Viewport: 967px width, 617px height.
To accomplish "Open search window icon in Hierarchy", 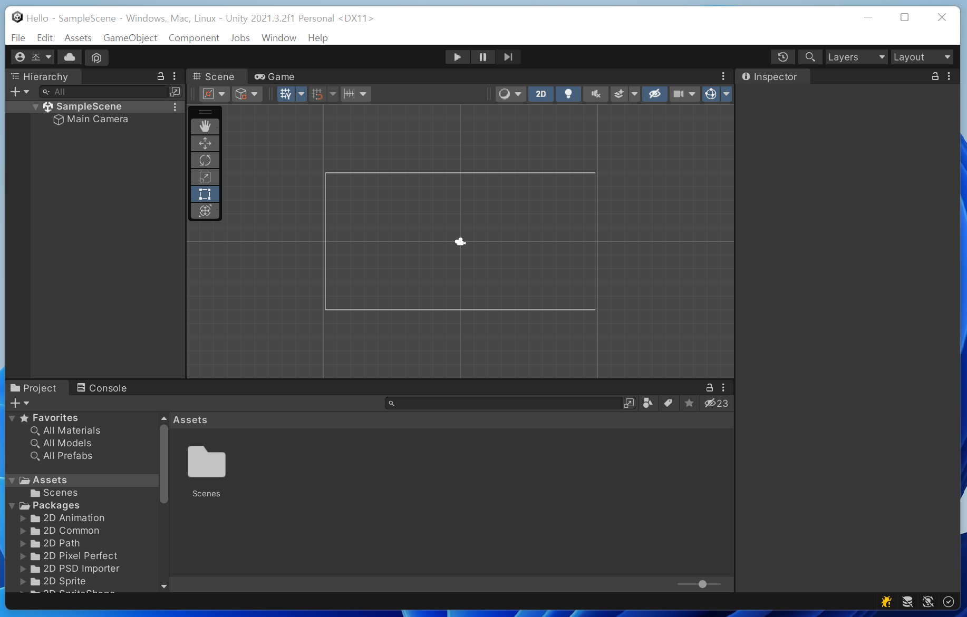I will pyautogui.click(x=175, y=92).
